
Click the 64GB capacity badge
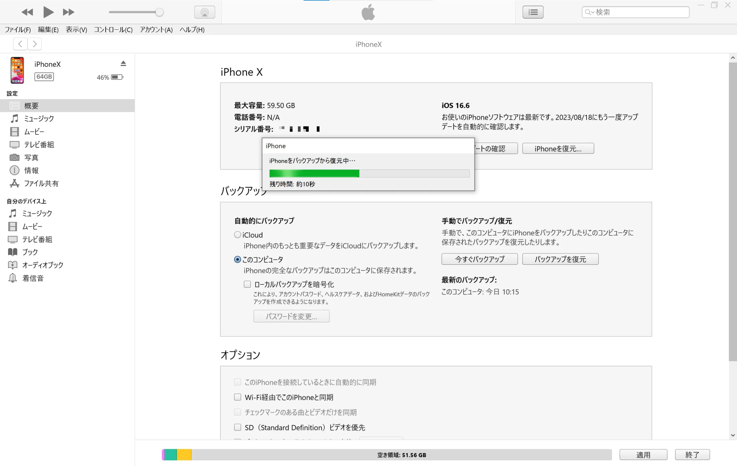point(44,77)
